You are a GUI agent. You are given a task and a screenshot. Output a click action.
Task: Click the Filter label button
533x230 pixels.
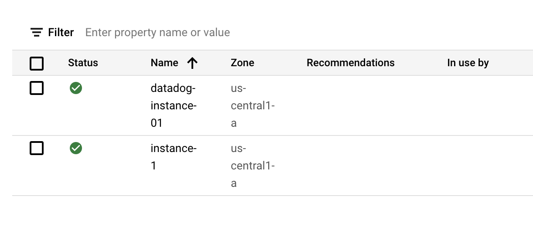click(61, 32)
